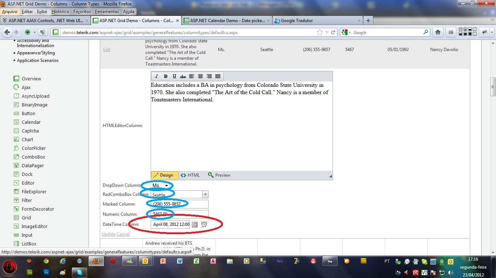Click the Masked Column phone field

tap(180, 204)
